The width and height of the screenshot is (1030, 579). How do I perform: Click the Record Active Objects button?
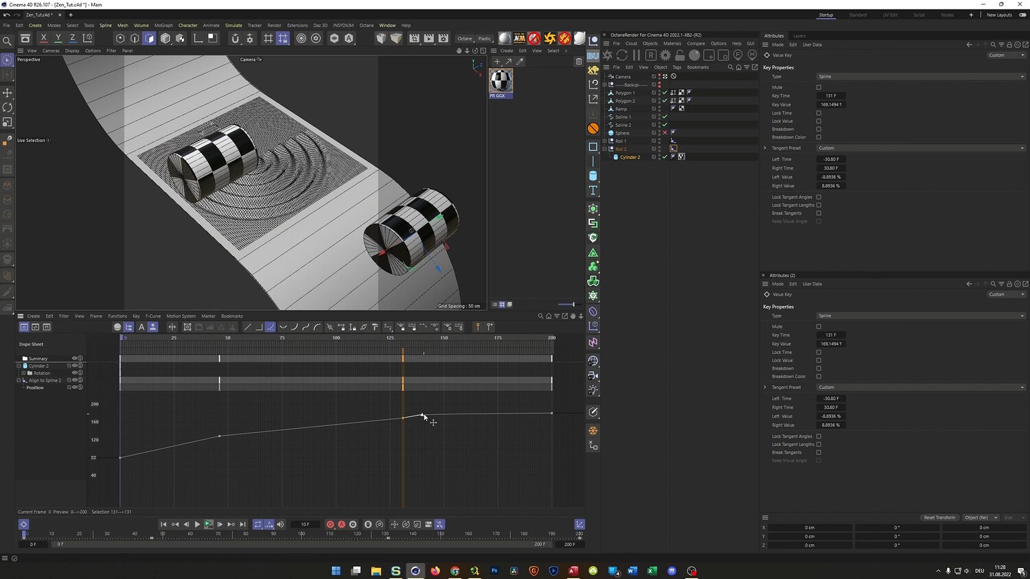[330, 524]
